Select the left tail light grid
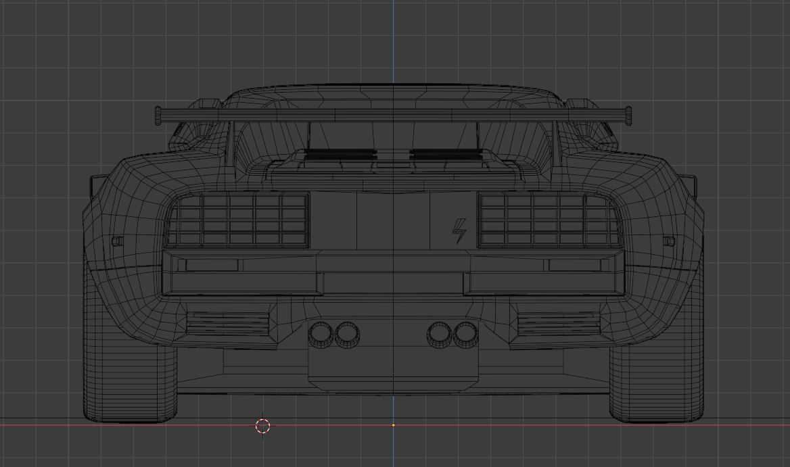 pos(237,220)
